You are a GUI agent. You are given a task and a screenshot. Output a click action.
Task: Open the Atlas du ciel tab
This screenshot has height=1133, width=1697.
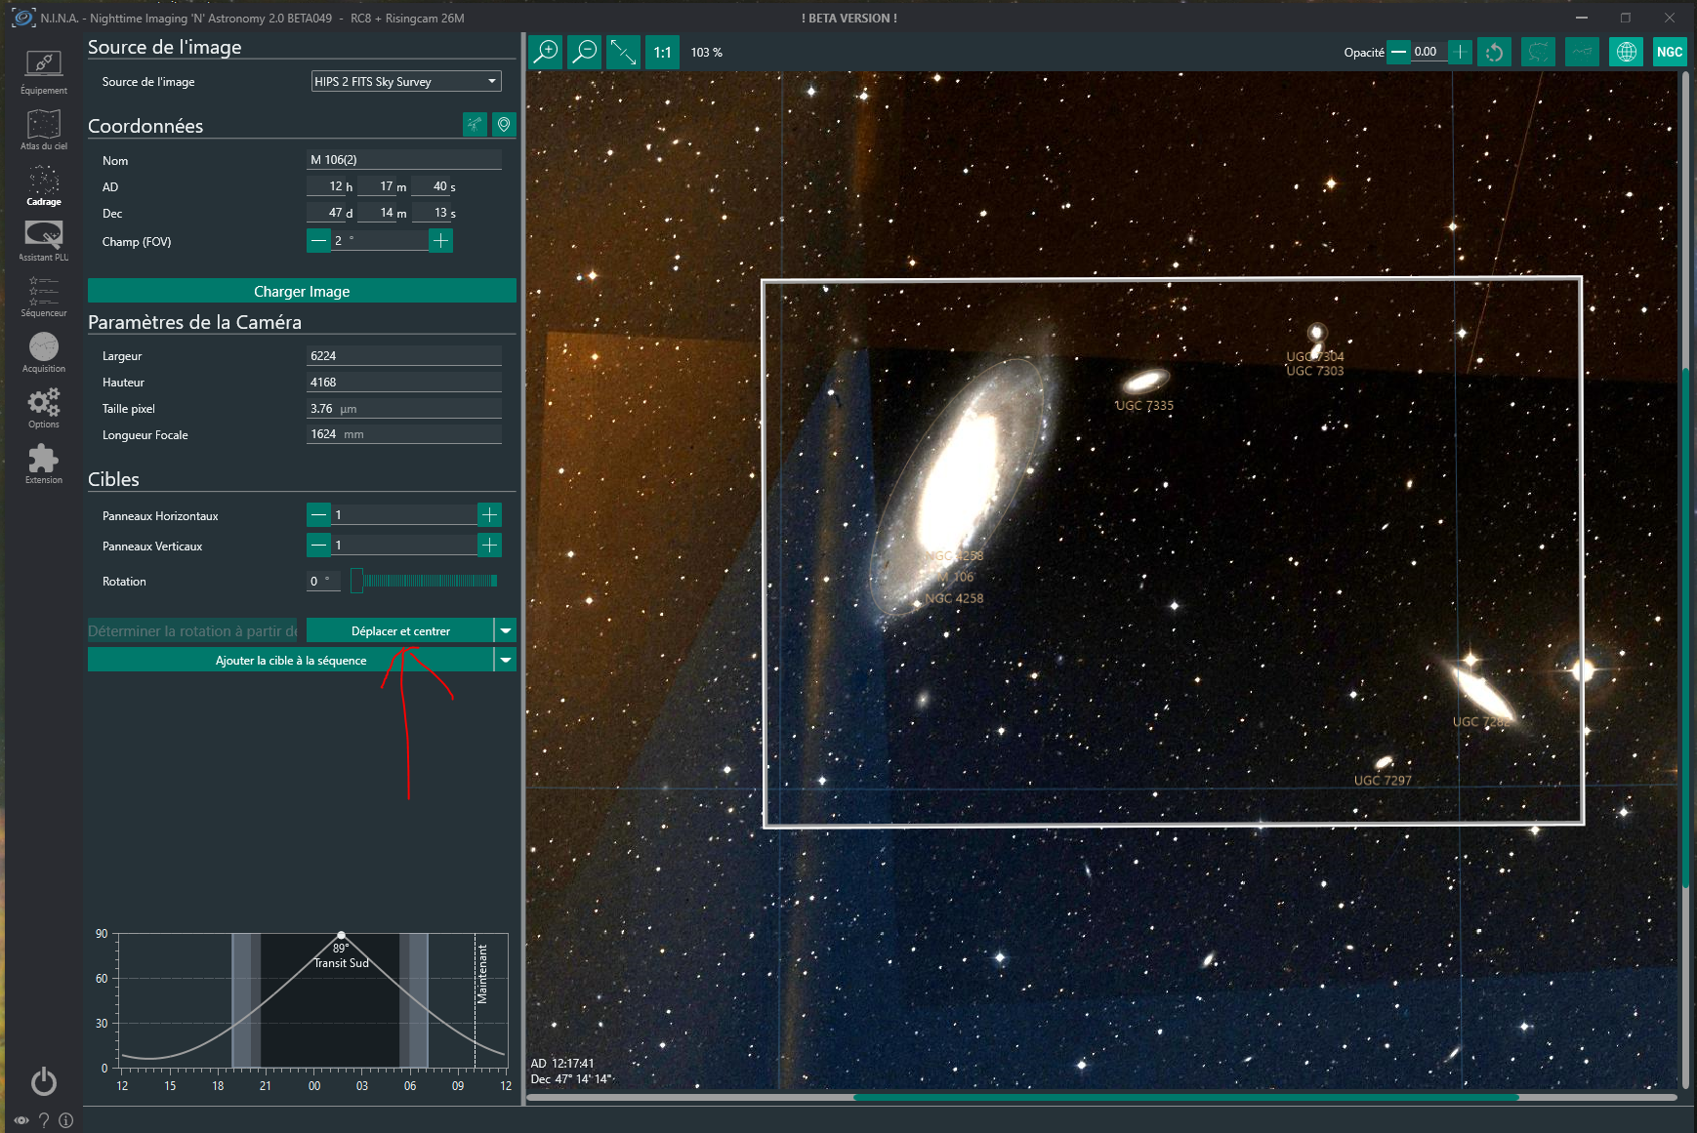coord(44,129)
